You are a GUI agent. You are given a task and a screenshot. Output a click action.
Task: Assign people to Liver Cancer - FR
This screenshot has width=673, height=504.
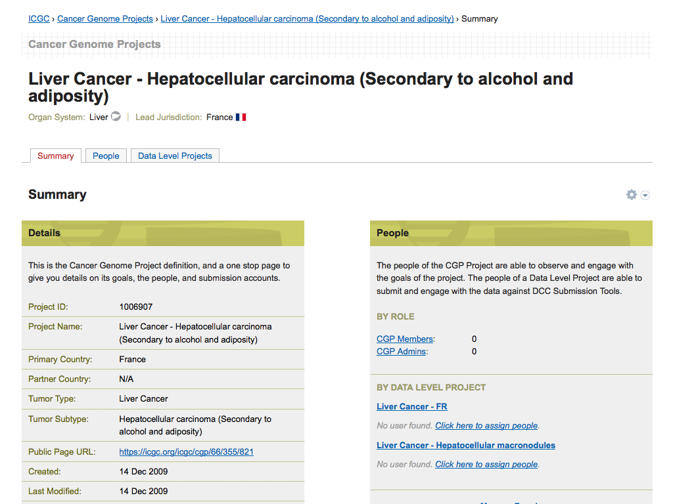(x=486, y=426)
